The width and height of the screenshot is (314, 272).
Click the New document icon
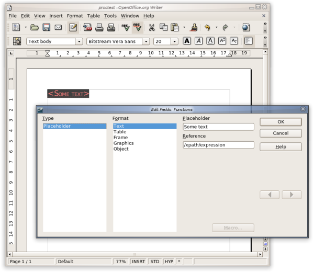click(x=16, y=27)
